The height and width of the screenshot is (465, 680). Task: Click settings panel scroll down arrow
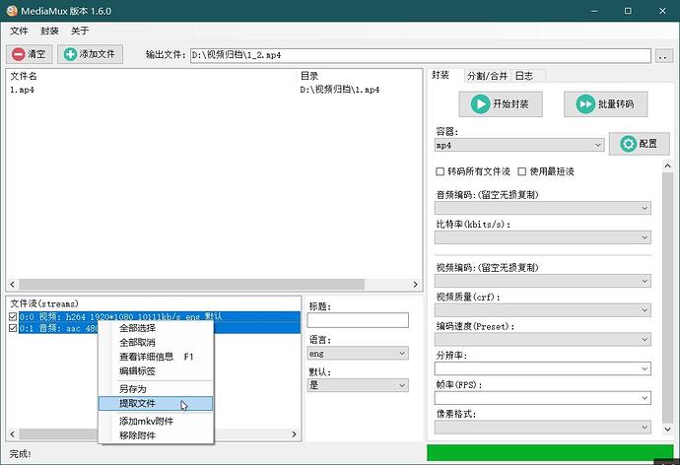point(667,429)
